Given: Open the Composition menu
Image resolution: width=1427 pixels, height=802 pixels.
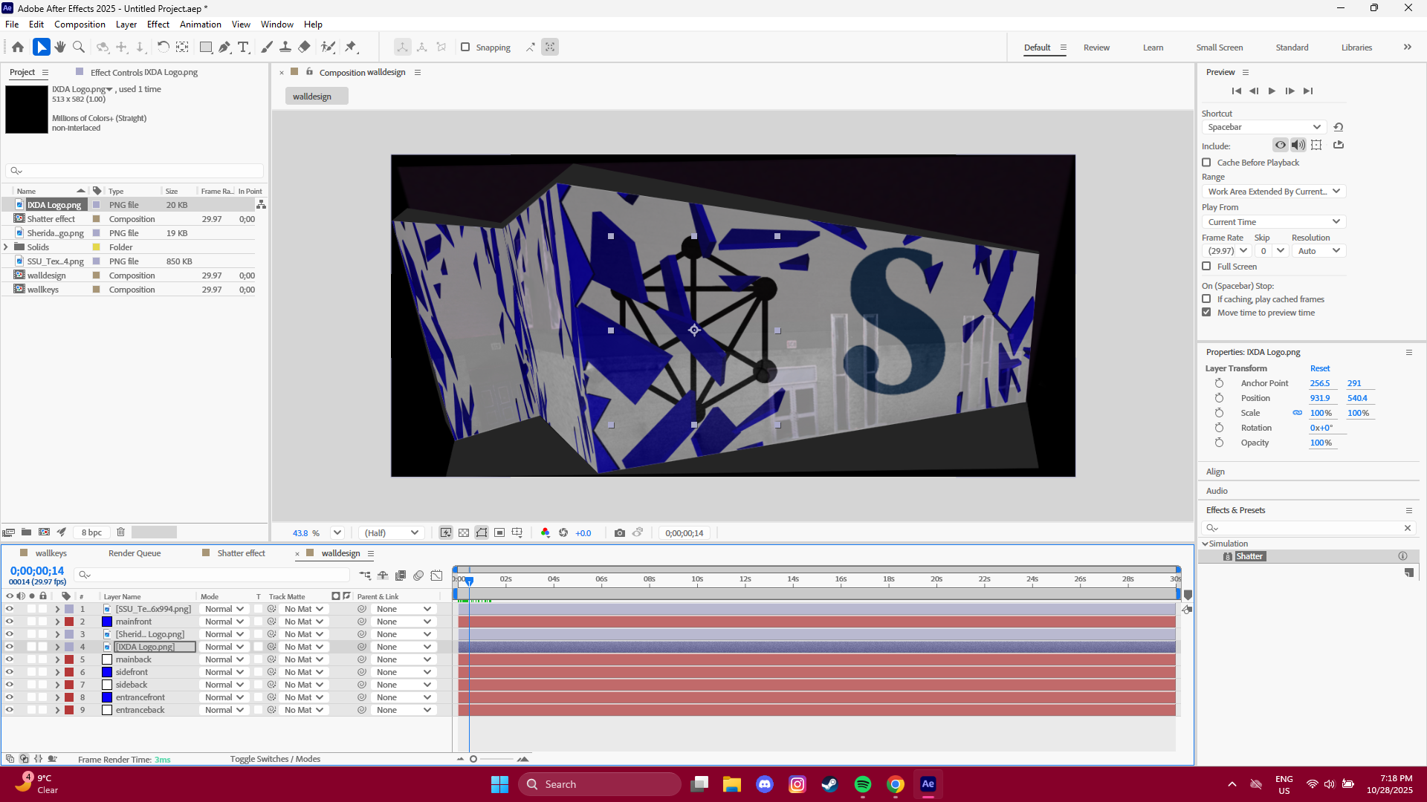Looking at the screenshot, I should point(79,24).
